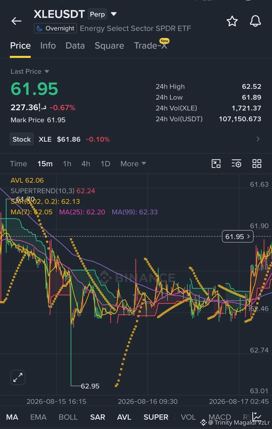Image resolution: width=272 pixels, height=429 pixels.
Task: Add XLEUSDT to favorites with star icon
Action: [232, 21]
